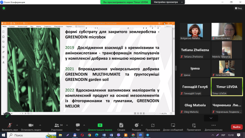Open the Вид view menu
The height and width of the screenshot is (138, 245).
[238, 8]
